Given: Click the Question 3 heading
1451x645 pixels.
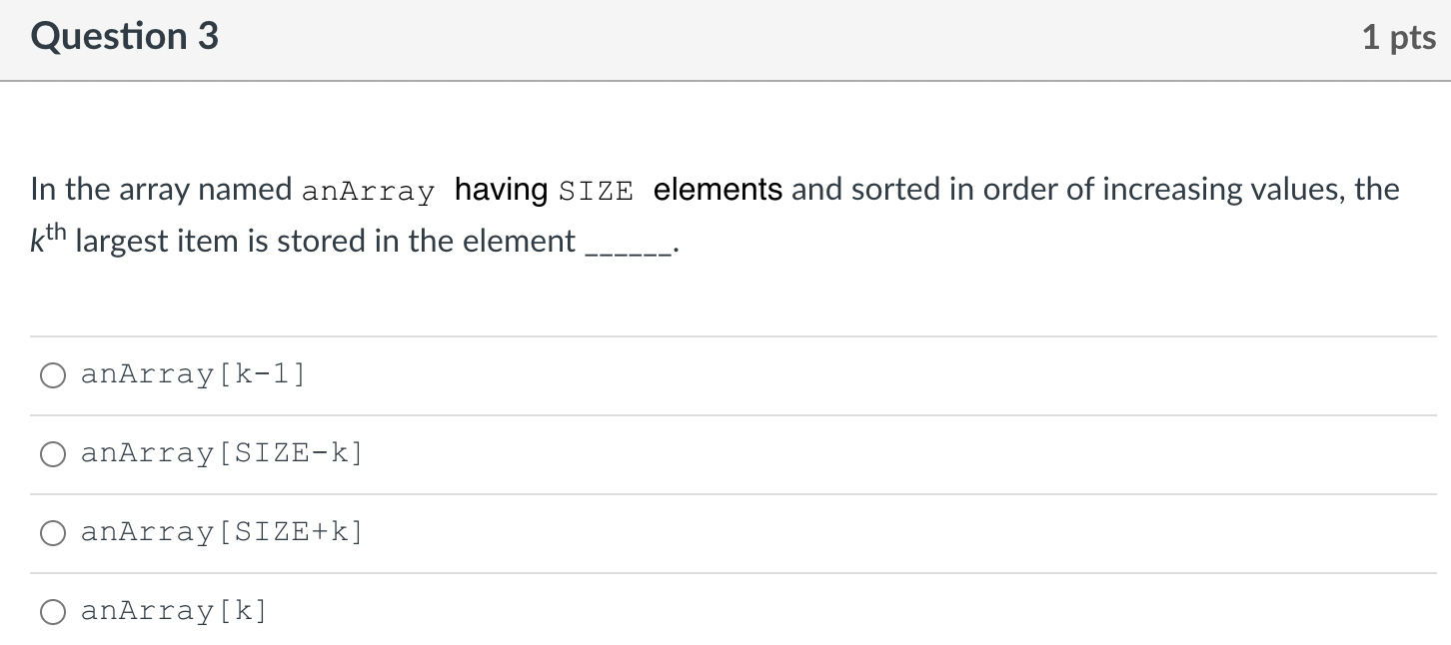Looking at the screenshot, I should [x=124, y=36].
